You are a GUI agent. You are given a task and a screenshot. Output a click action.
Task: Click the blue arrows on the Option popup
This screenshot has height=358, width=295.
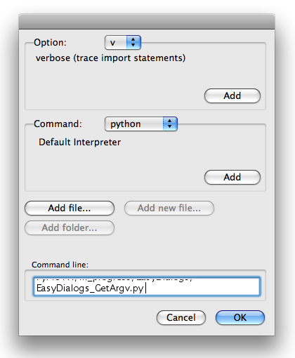tap(133, 43)
